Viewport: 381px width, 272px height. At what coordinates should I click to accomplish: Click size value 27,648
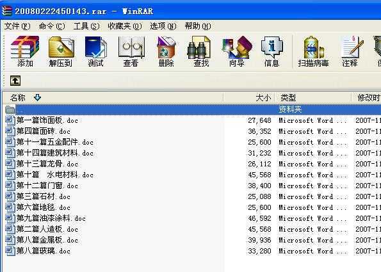pyautogui.click(x=259, y=120)
